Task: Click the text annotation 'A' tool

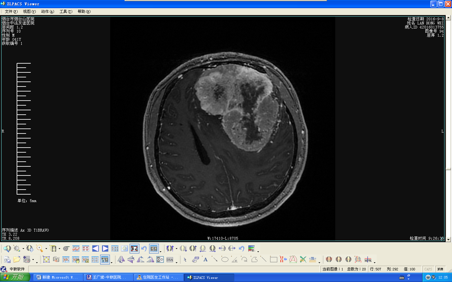Action: (x=205, y=259)
